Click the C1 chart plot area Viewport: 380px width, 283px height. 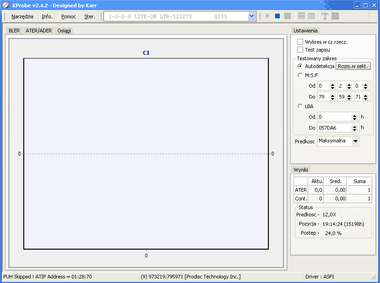coord(146,154)
